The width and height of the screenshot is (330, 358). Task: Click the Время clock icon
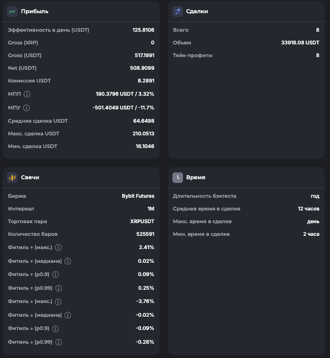(x=178, y=177)
